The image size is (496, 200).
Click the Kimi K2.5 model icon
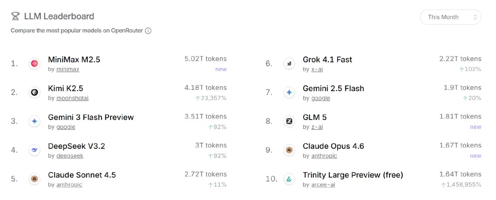pyautogui.click(x=34, y=92)
